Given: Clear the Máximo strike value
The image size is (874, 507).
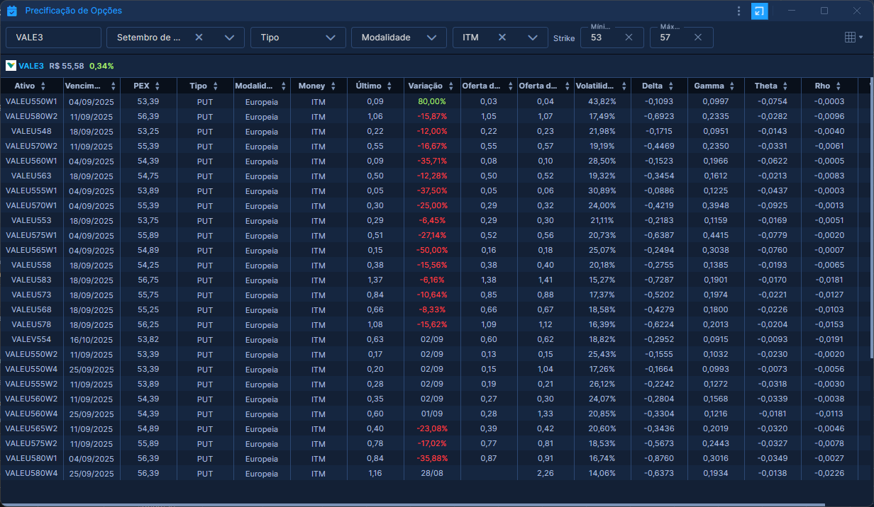Looking at the screenshot, I should pyautogui.click(x=698, y=38).
